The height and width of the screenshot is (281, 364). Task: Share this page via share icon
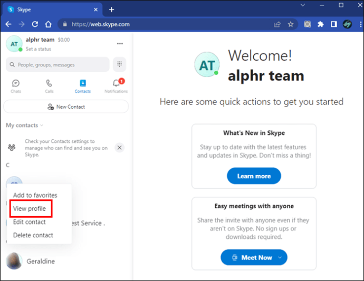(277, 24)
